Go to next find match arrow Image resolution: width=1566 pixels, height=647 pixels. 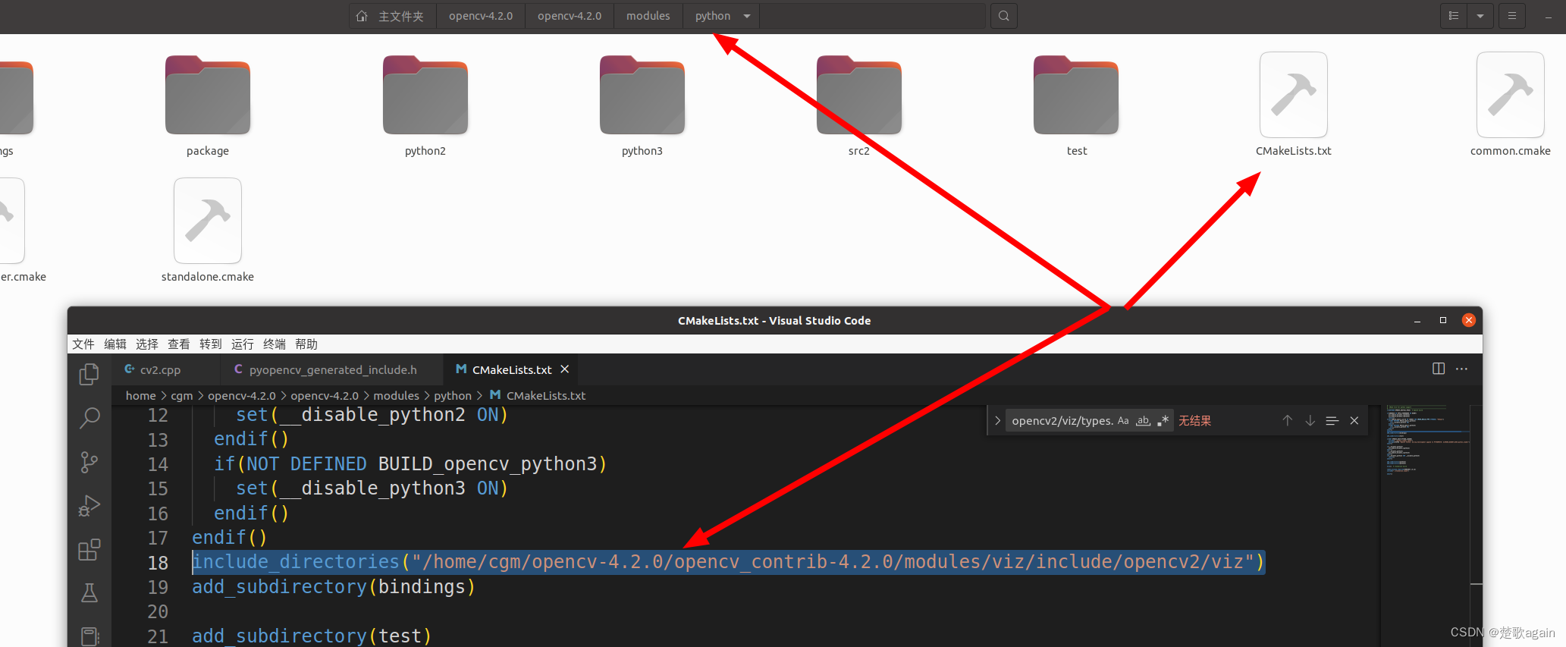click(1310, 420)
